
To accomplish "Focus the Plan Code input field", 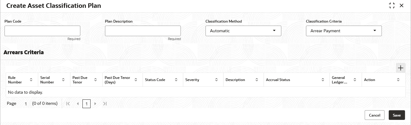I will (x=42, y=31).
